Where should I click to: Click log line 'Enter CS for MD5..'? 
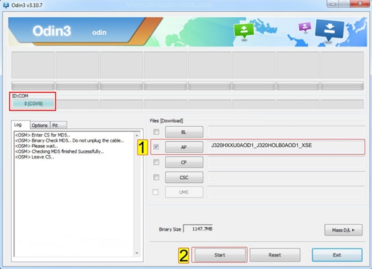[43, 135]
